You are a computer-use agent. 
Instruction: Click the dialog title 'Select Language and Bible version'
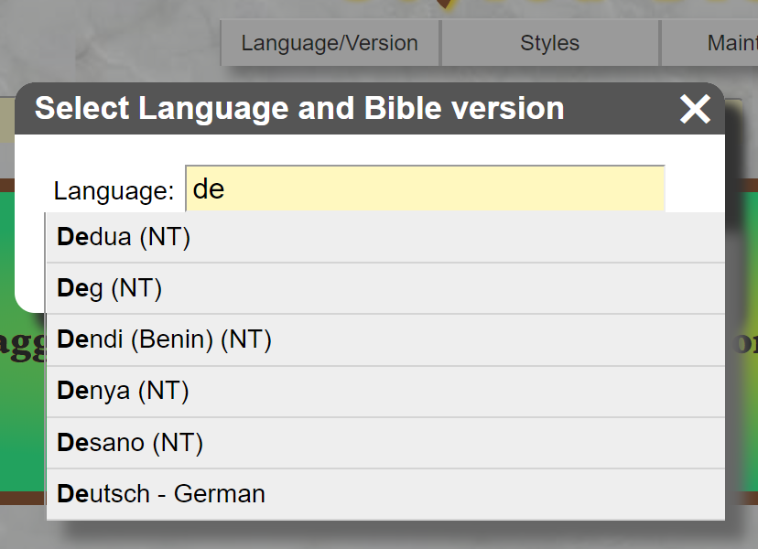click(x=299, y=109)
